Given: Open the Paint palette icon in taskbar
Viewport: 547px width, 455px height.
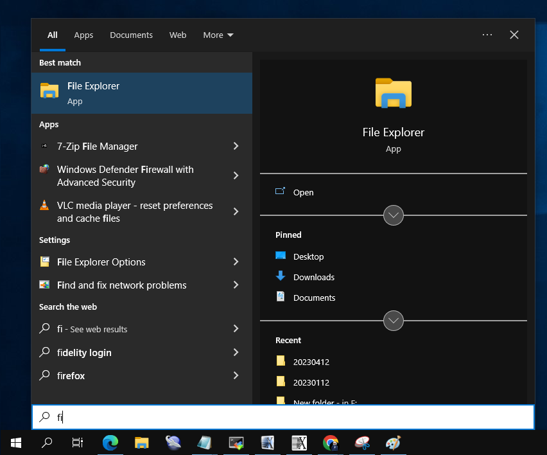Looking at the screenshot, I should coord(393,442).
